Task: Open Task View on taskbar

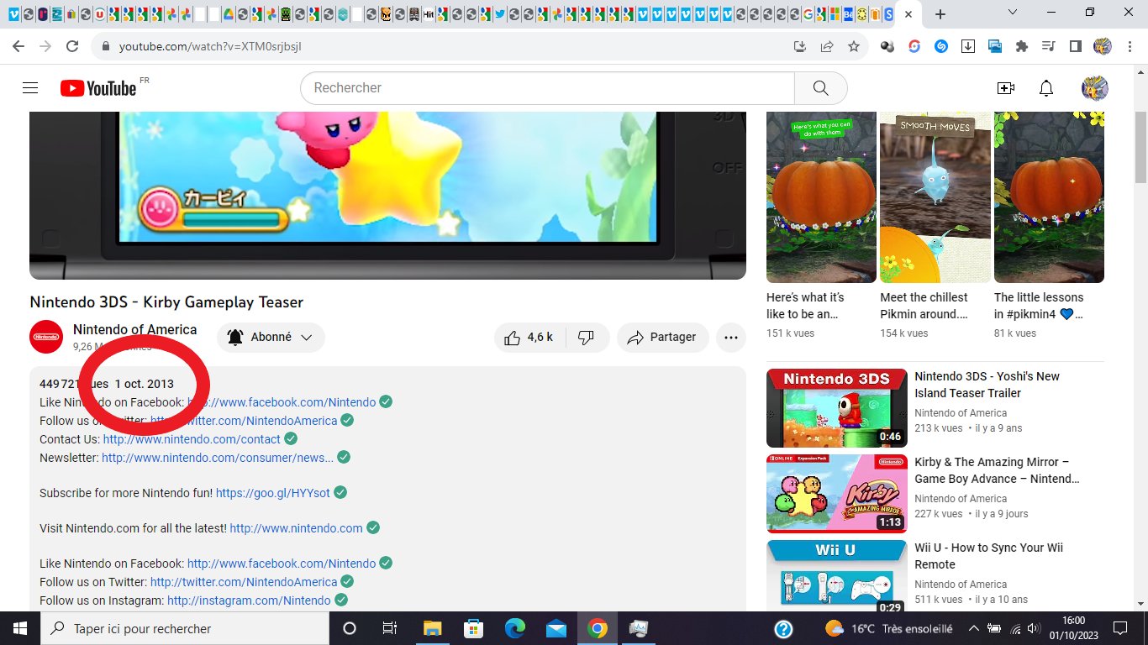Action: (390, 628)
